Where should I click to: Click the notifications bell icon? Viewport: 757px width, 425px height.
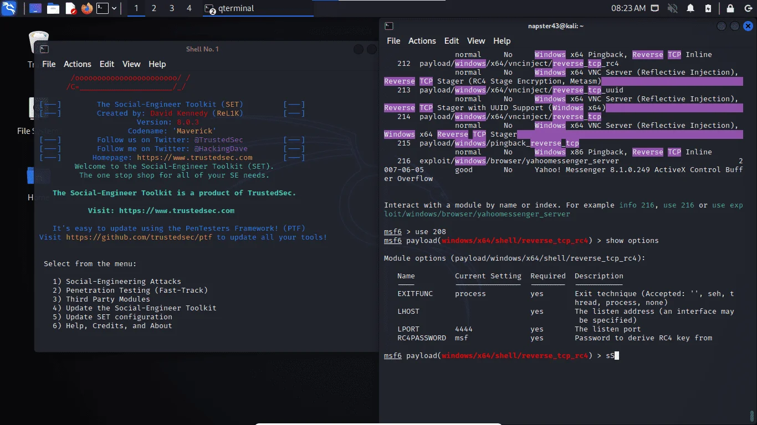click(690, 8)
